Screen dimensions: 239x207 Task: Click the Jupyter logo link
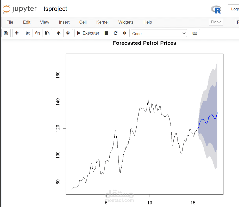point(20,9)
